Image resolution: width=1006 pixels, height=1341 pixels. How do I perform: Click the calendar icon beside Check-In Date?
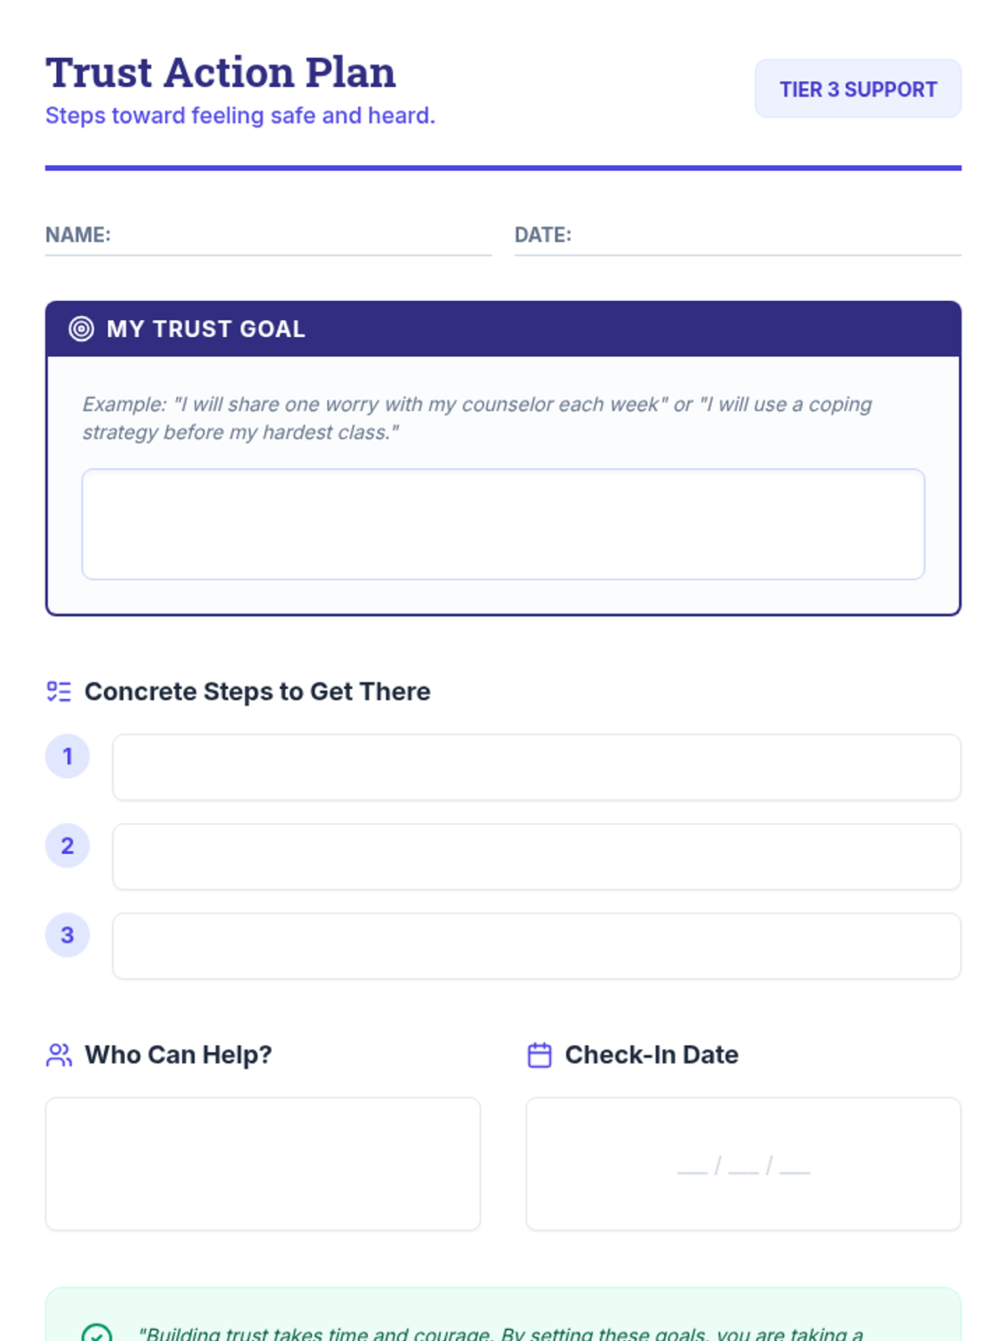(539, 1054)
